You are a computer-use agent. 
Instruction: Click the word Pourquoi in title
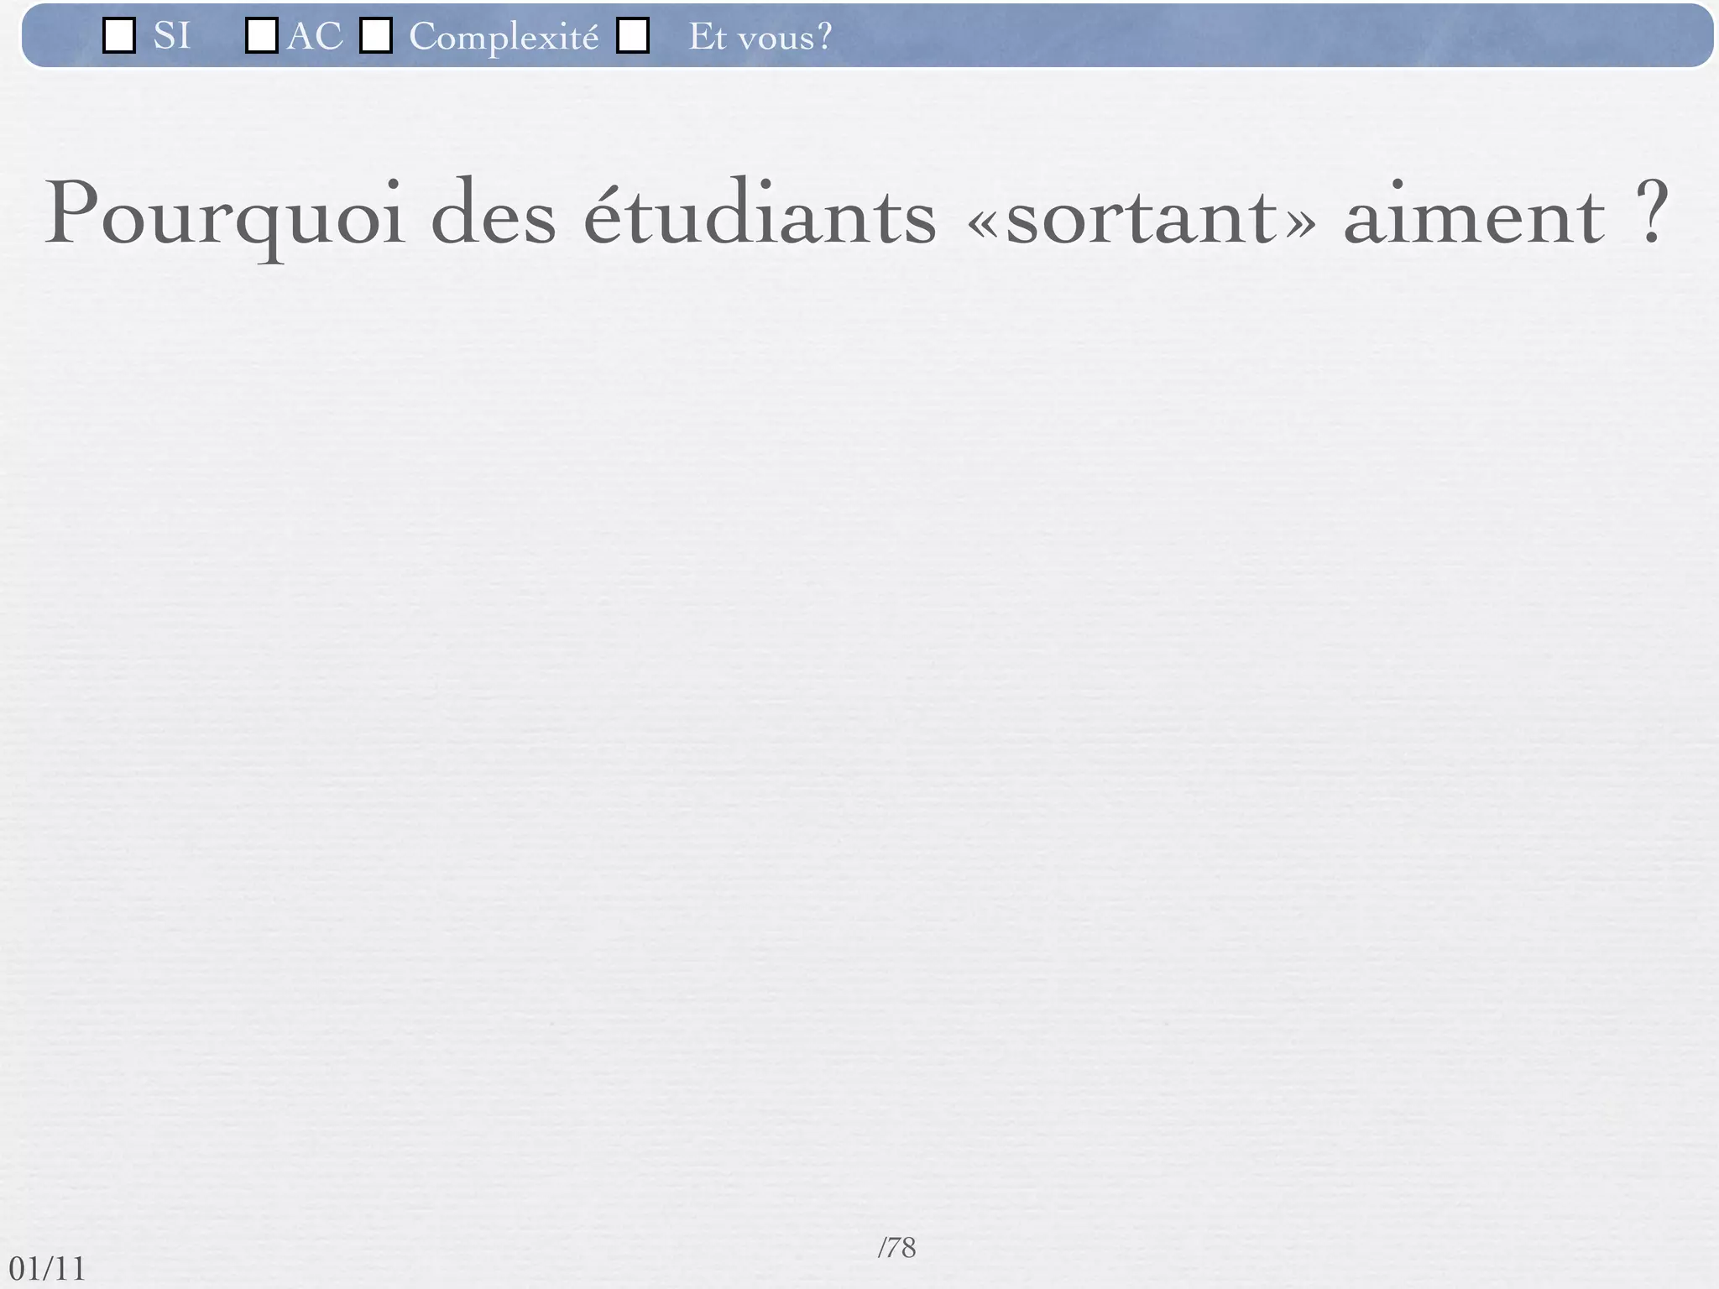click(225, 215)
